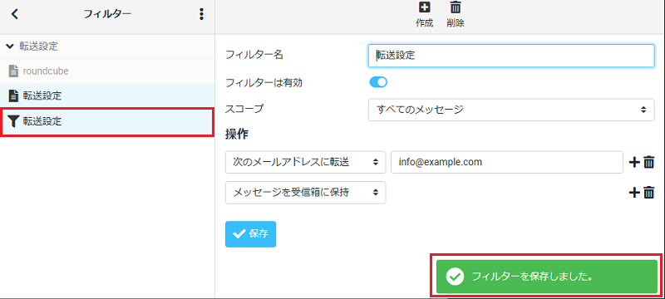Viewport: 665px width, 299px height.
Task: Remove the keep-in-inbox action row
Action: click(x=649, y=193)
